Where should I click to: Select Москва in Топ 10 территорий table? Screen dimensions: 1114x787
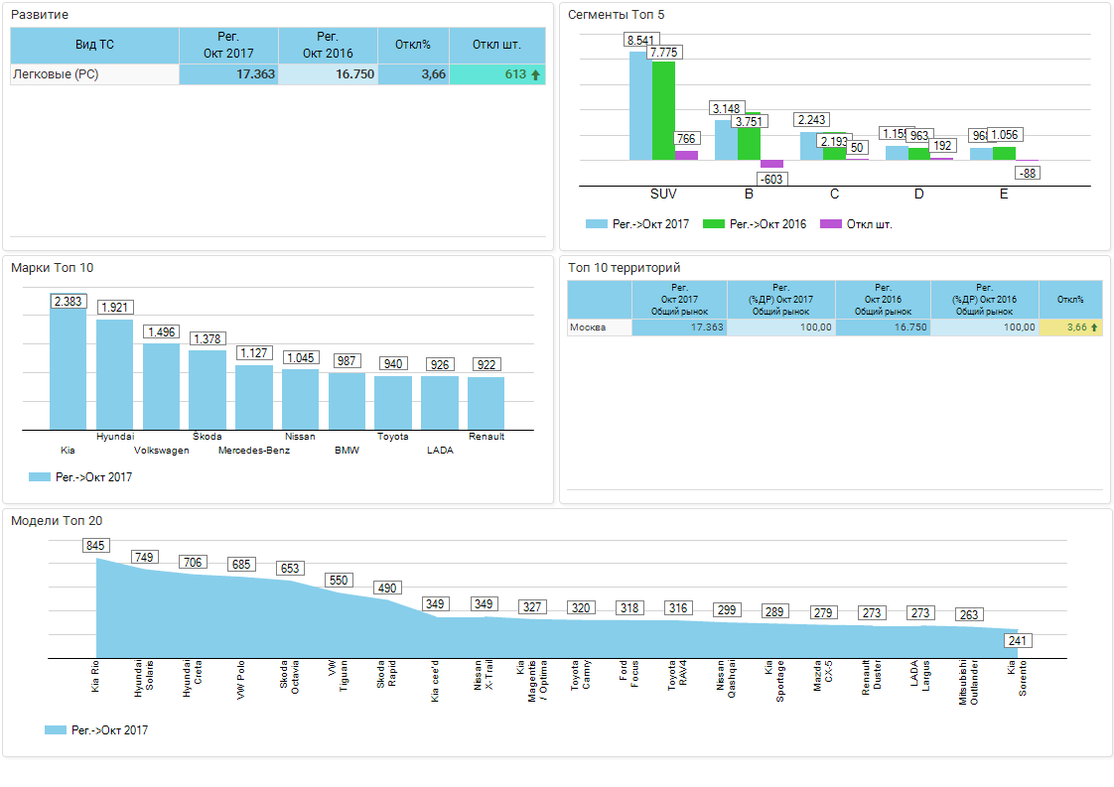[x=588, y=327]
